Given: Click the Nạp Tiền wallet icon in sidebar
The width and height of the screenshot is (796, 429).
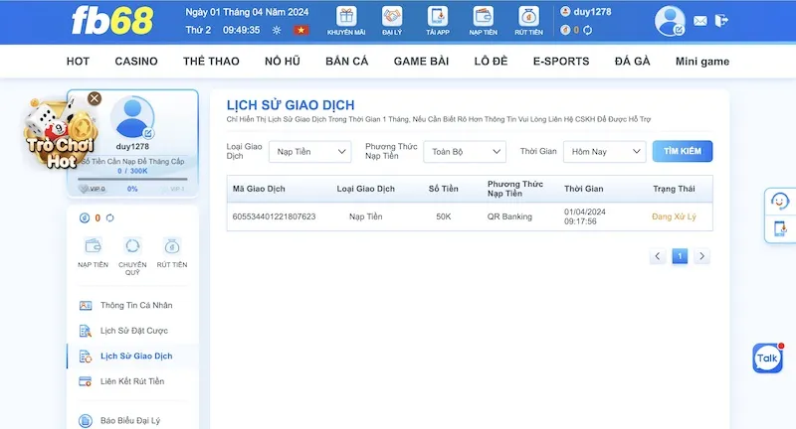Looking at the screenshot, I should point(93,246).
